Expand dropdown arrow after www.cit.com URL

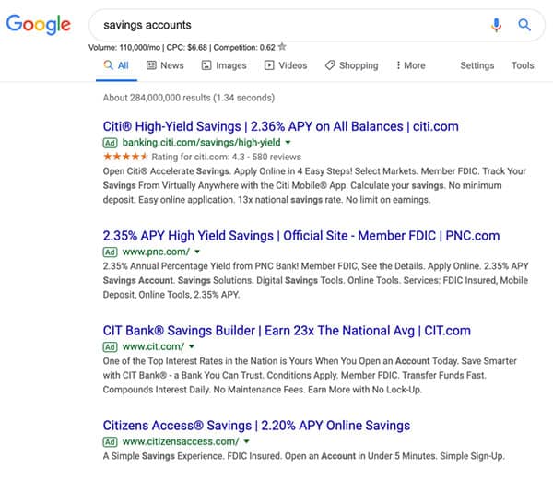coord(191,346)
